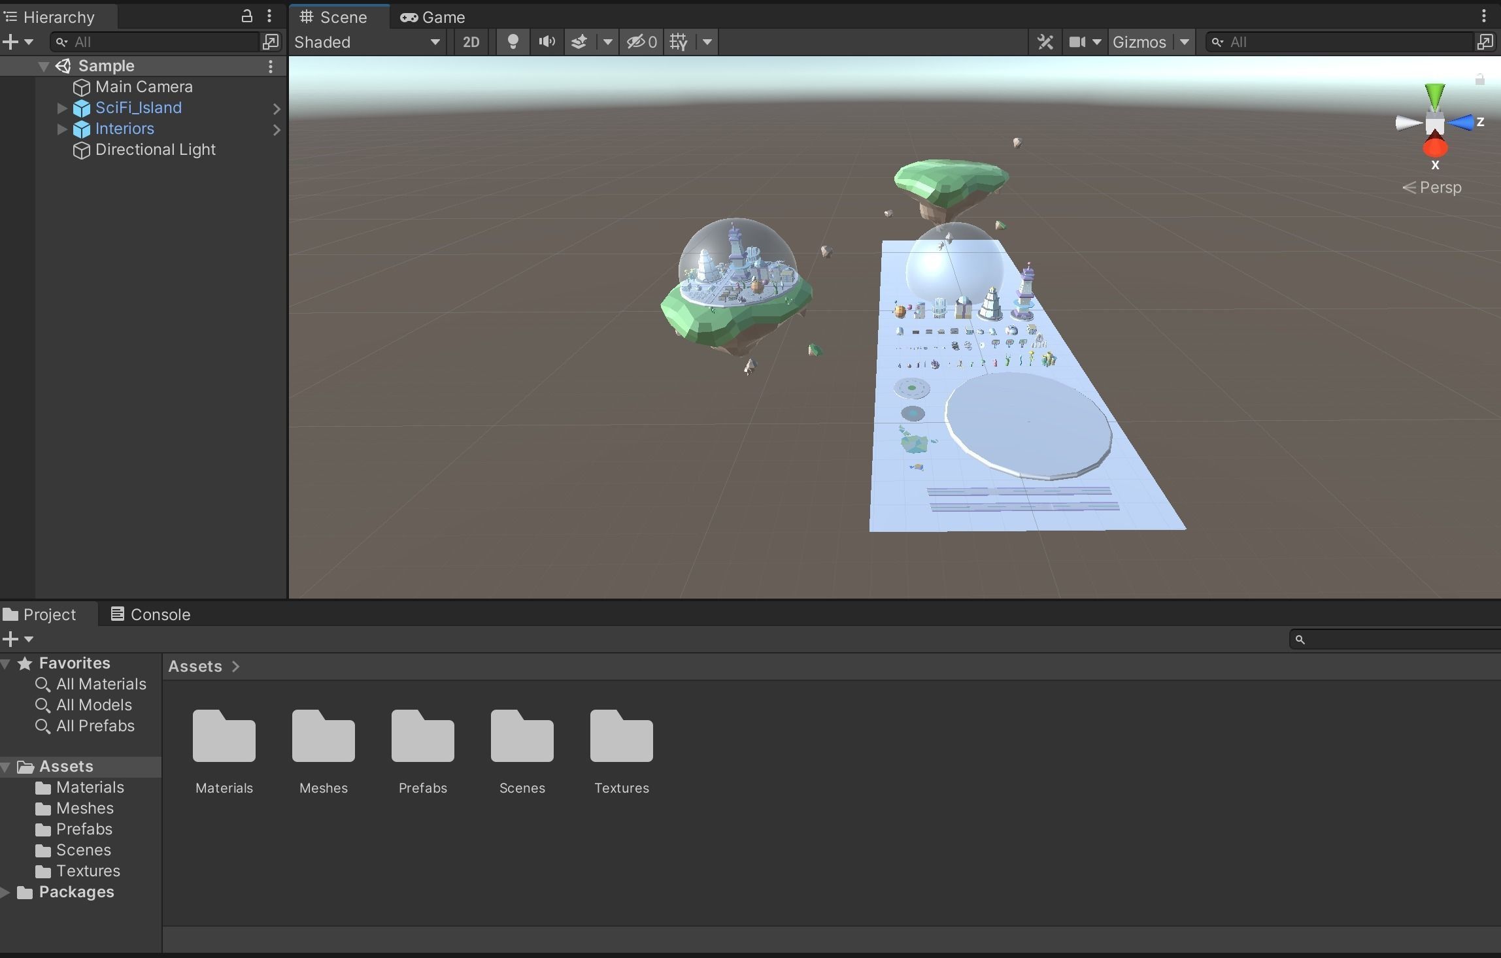This screenshot has height=958, width=1501.
Task: Open the Gizmos dropdown arrow
Action: [1185, 42]
